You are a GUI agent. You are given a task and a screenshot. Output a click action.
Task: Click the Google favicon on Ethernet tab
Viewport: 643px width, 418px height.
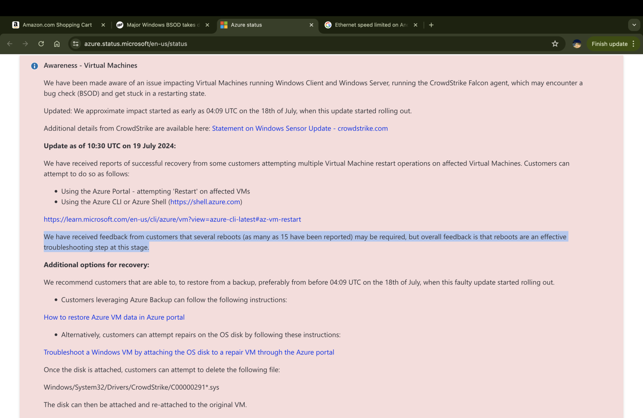[x=328, y=25]
